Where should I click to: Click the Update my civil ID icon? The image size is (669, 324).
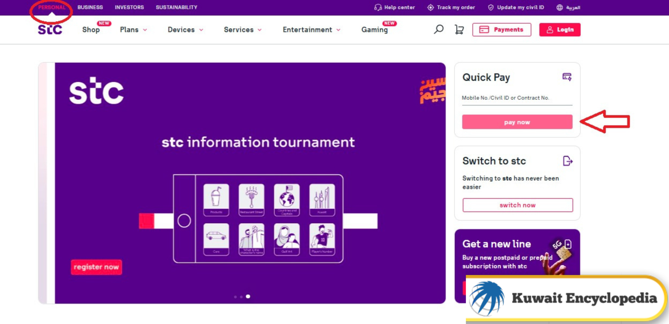point(491,7)
